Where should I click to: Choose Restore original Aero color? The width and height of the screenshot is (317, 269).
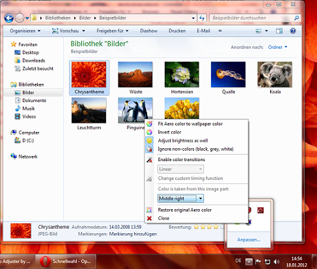185,210
